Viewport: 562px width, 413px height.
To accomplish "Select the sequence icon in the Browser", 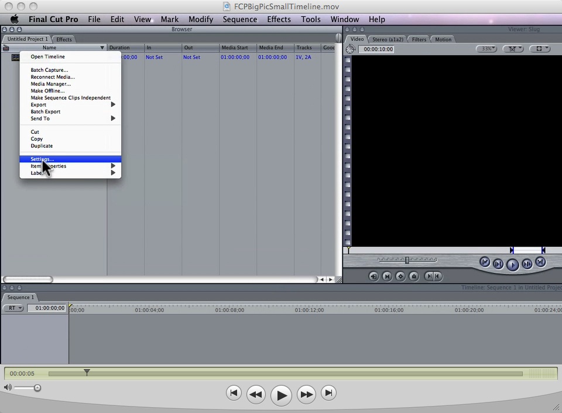I will tap(15, 57).
